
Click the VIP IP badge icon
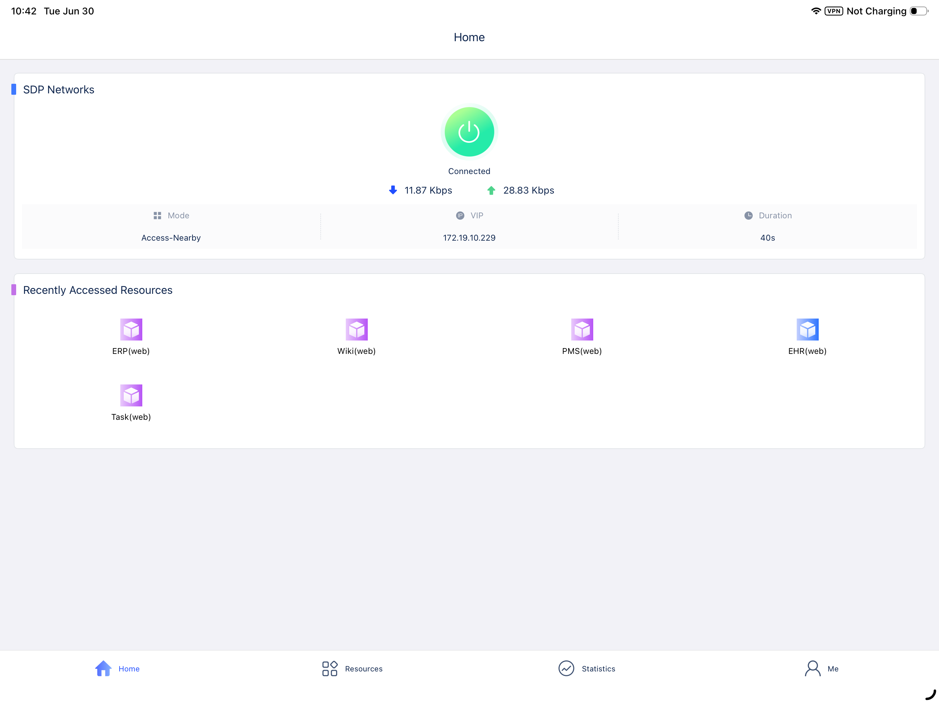[x=460, y=216]
